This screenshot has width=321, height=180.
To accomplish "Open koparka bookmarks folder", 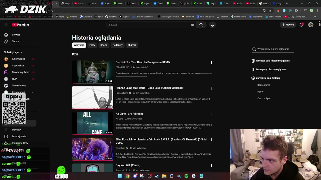I will [x=222, y=16].
